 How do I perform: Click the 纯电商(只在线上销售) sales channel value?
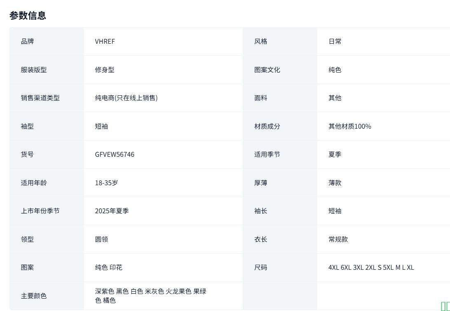[x=126, y=98]
